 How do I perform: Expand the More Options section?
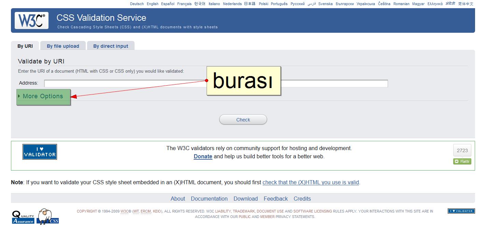pos(43,96)
